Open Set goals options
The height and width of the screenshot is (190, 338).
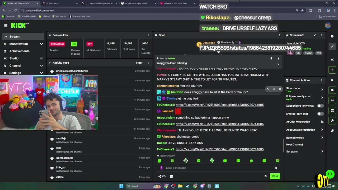pos(305,151)
